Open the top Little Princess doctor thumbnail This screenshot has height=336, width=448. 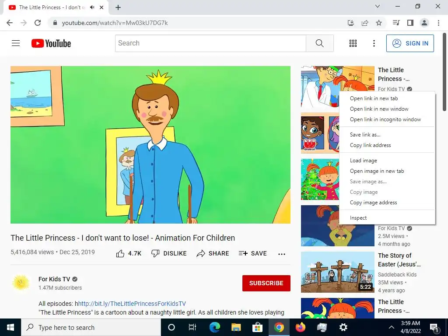pos(320,87)
